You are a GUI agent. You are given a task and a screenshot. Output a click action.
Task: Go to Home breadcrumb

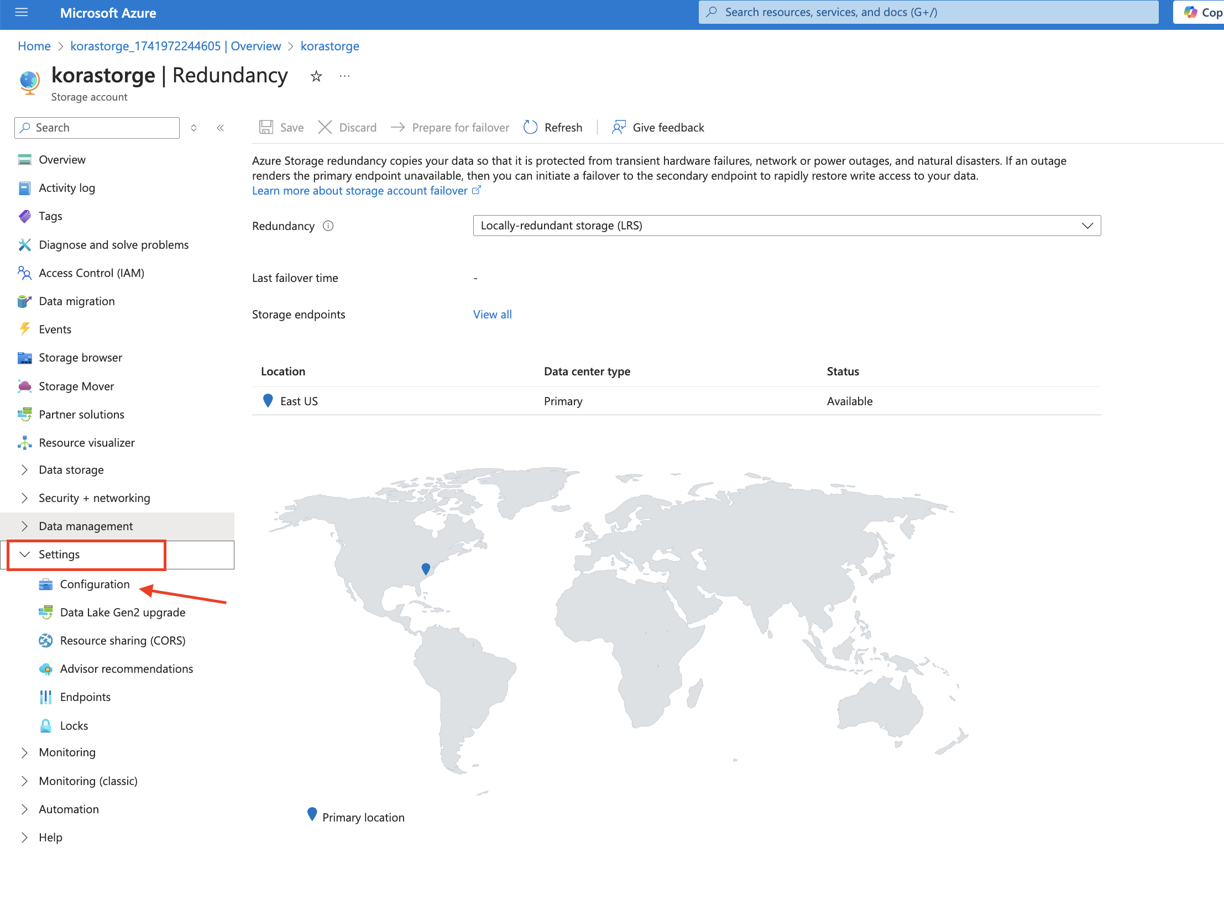click(34, 46)
